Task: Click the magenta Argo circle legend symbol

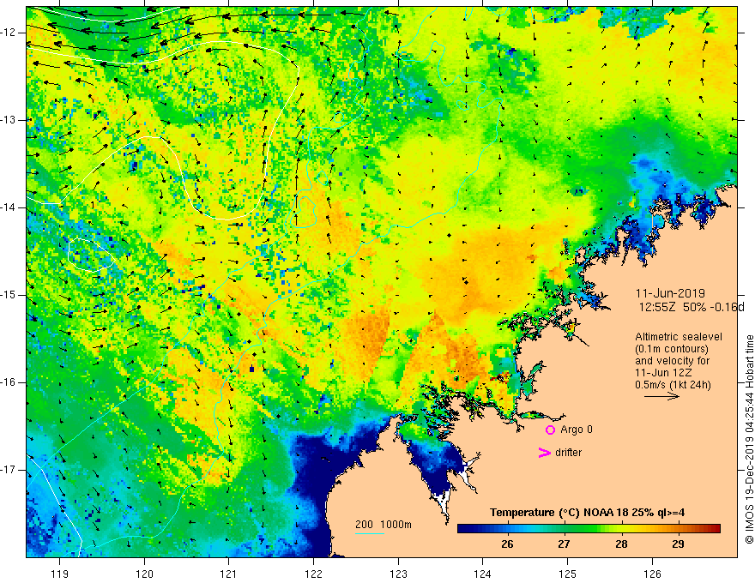Action: click(550, 430)
